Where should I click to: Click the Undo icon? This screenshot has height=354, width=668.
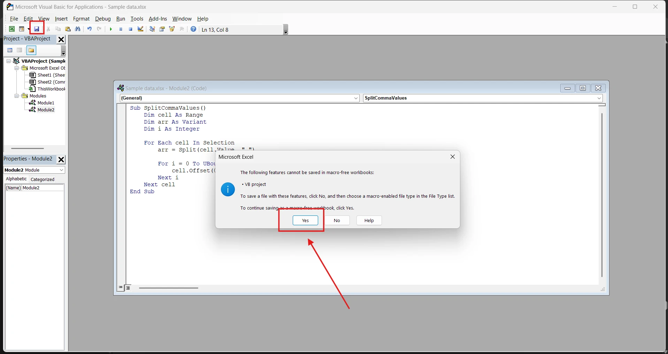[x=90, y=29]
